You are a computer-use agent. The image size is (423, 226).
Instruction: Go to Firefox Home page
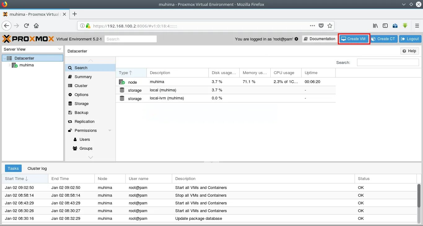(x=36, y=26)
